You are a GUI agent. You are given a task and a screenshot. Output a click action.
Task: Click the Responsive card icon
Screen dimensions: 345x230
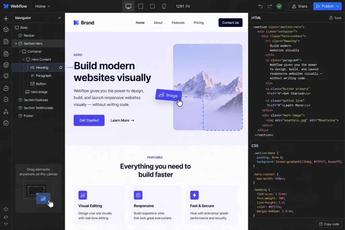pos(138,195)
